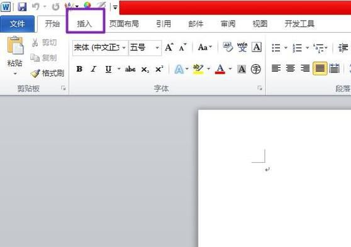
Task: Toggle bold formatting
Action: [x=79, y=69]
